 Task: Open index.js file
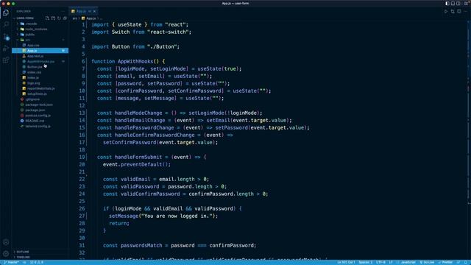coord(40,77)
